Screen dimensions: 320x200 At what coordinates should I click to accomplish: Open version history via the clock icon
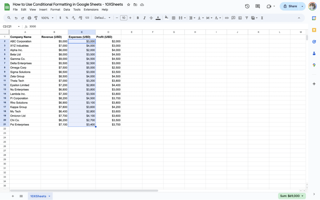pyautogui.click(x=247, y=6)
